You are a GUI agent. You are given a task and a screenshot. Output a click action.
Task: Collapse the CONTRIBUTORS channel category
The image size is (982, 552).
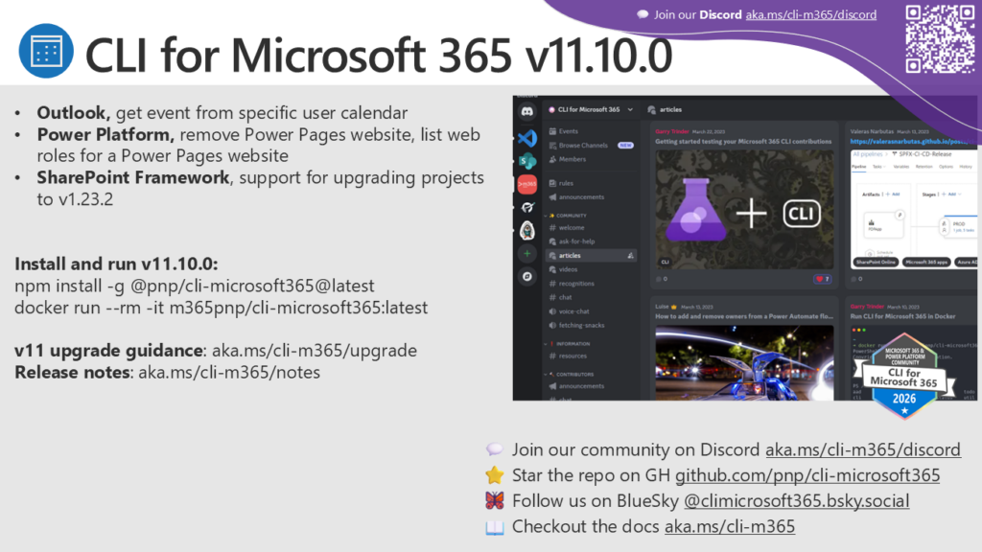pos(570,375)
